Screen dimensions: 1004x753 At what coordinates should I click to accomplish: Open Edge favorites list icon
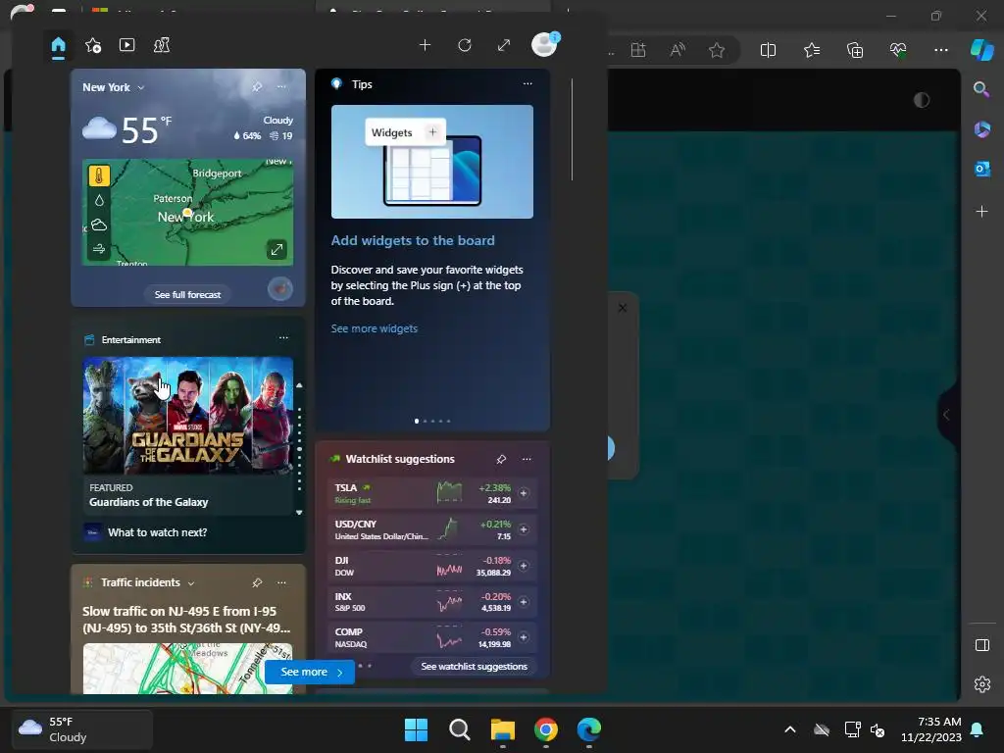pos(811,50)
